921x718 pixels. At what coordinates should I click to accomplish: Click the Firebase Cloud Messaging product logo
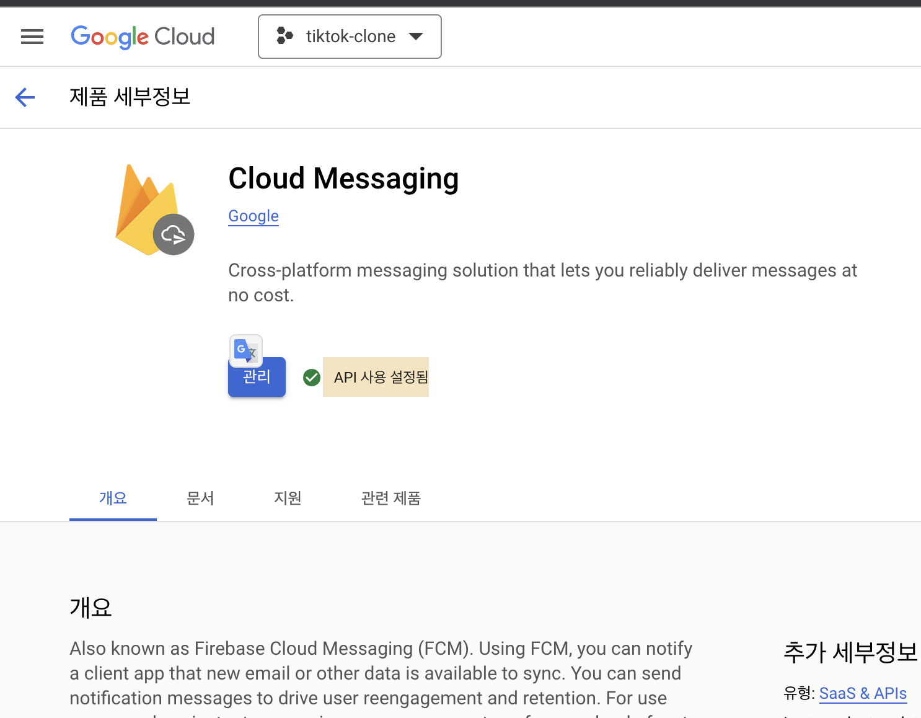click(154, 210)
